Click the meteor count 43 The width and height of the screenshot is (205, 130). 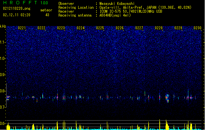click(47, 15)
